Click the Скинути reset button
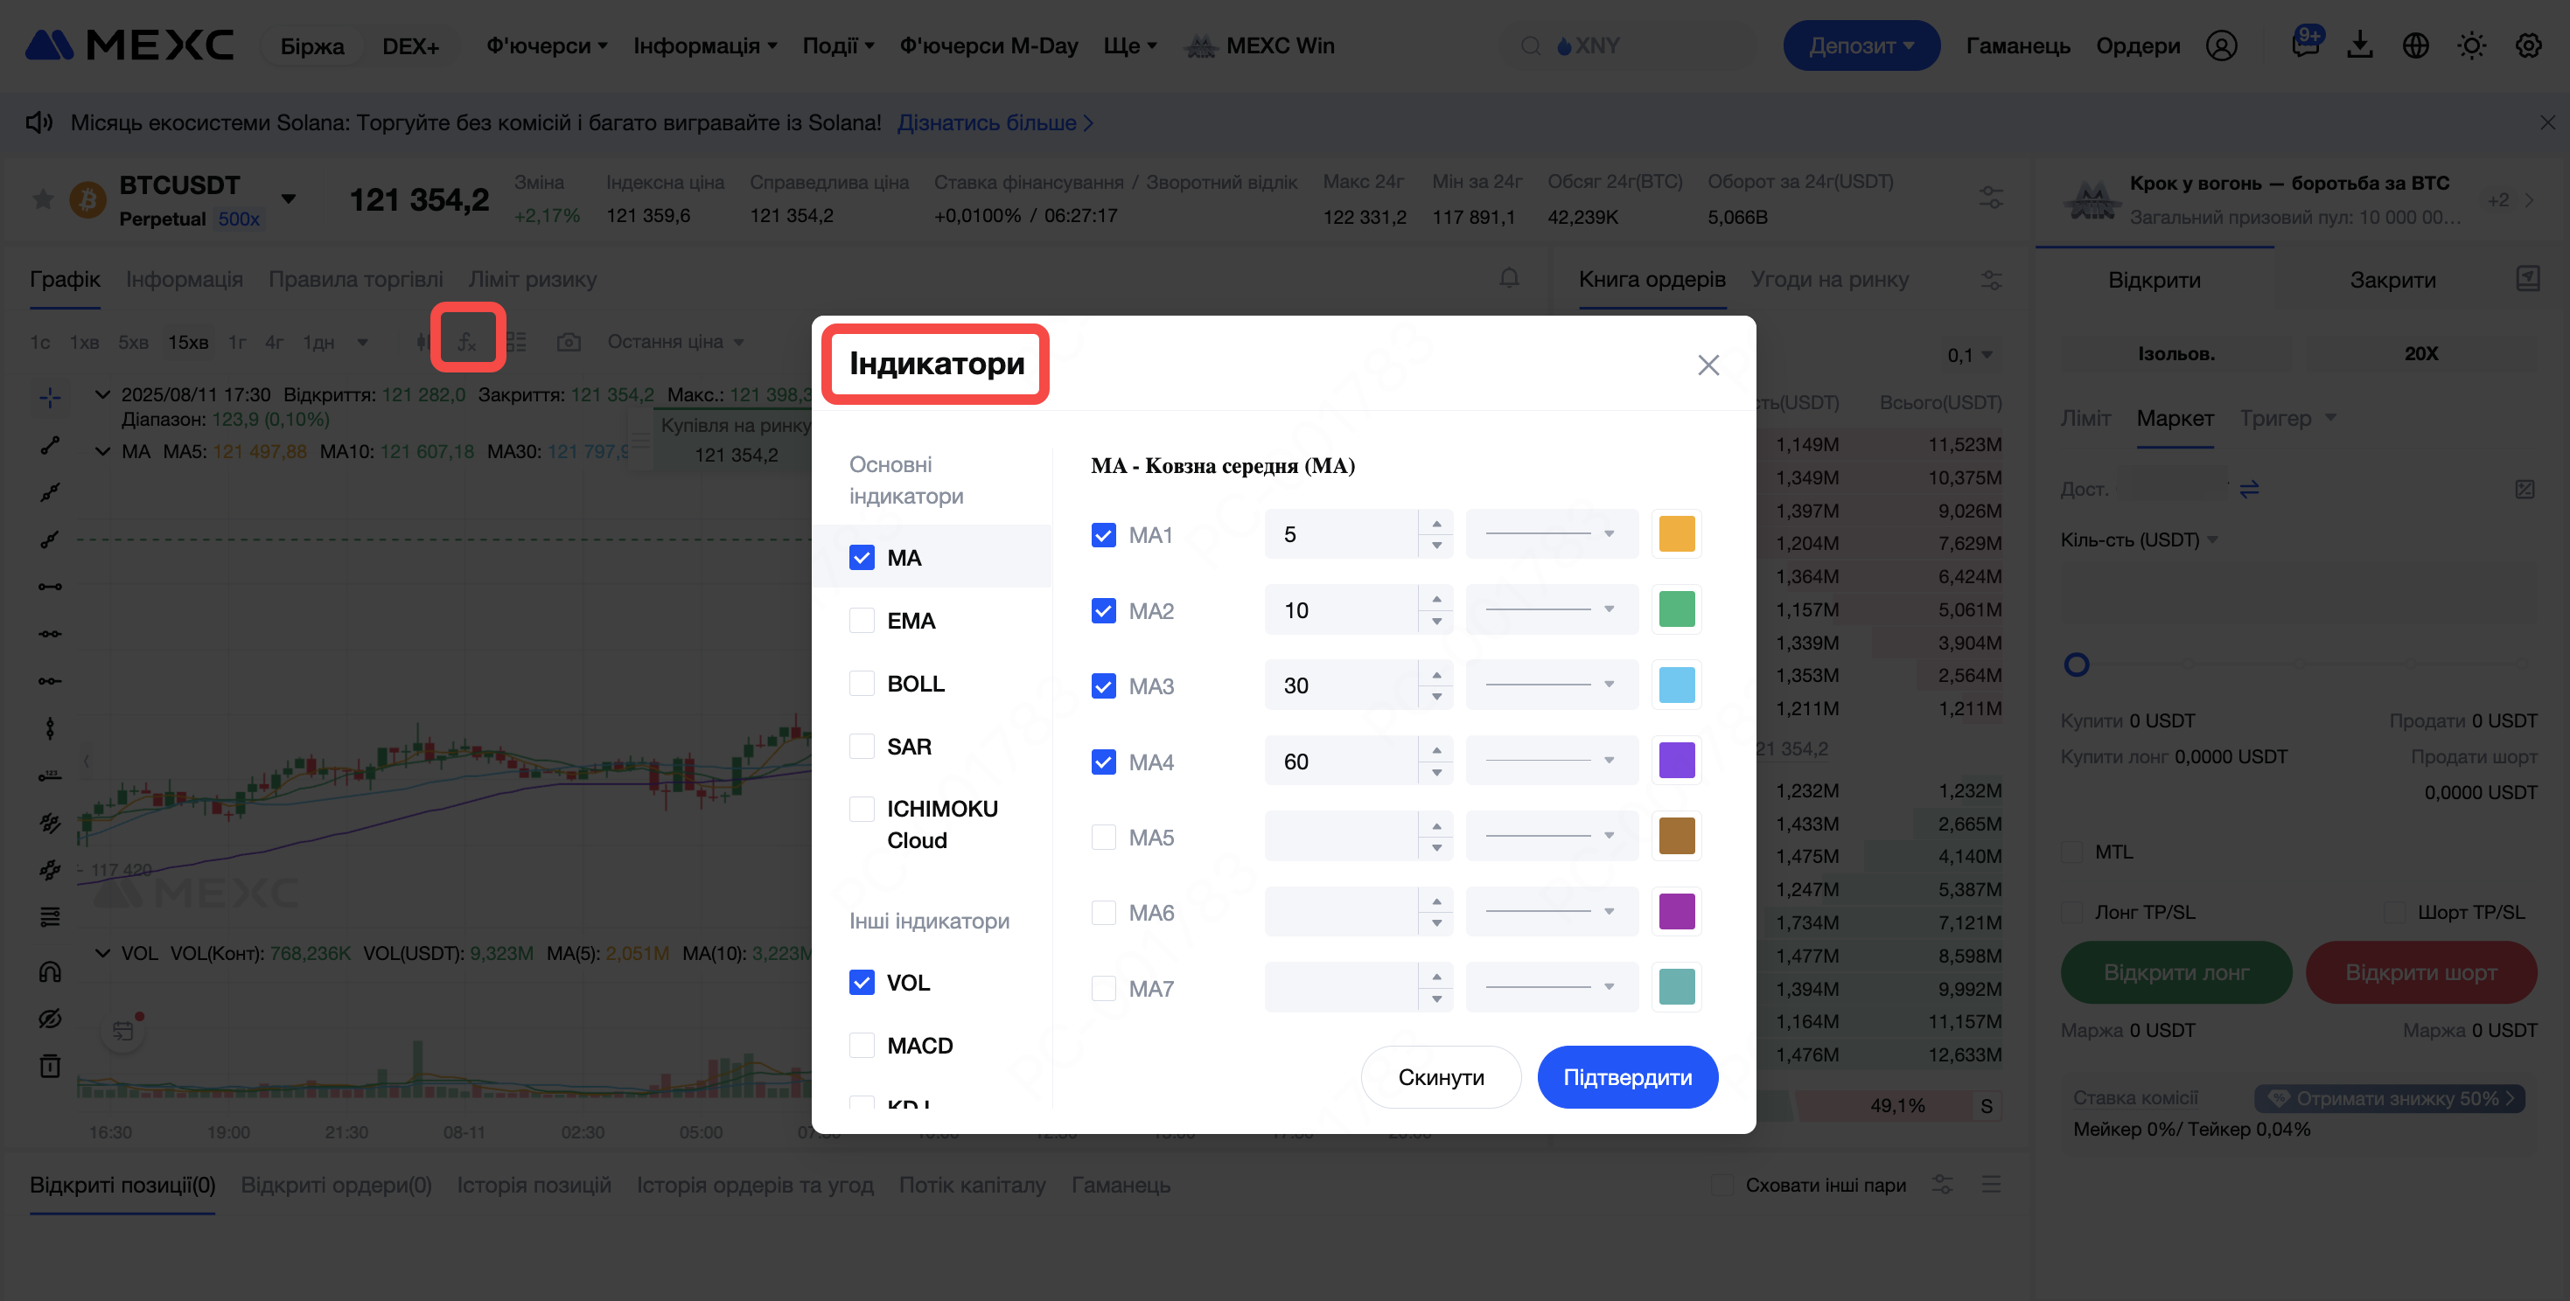This screenshot has width=2570, height=1301. (1440, 1076)
